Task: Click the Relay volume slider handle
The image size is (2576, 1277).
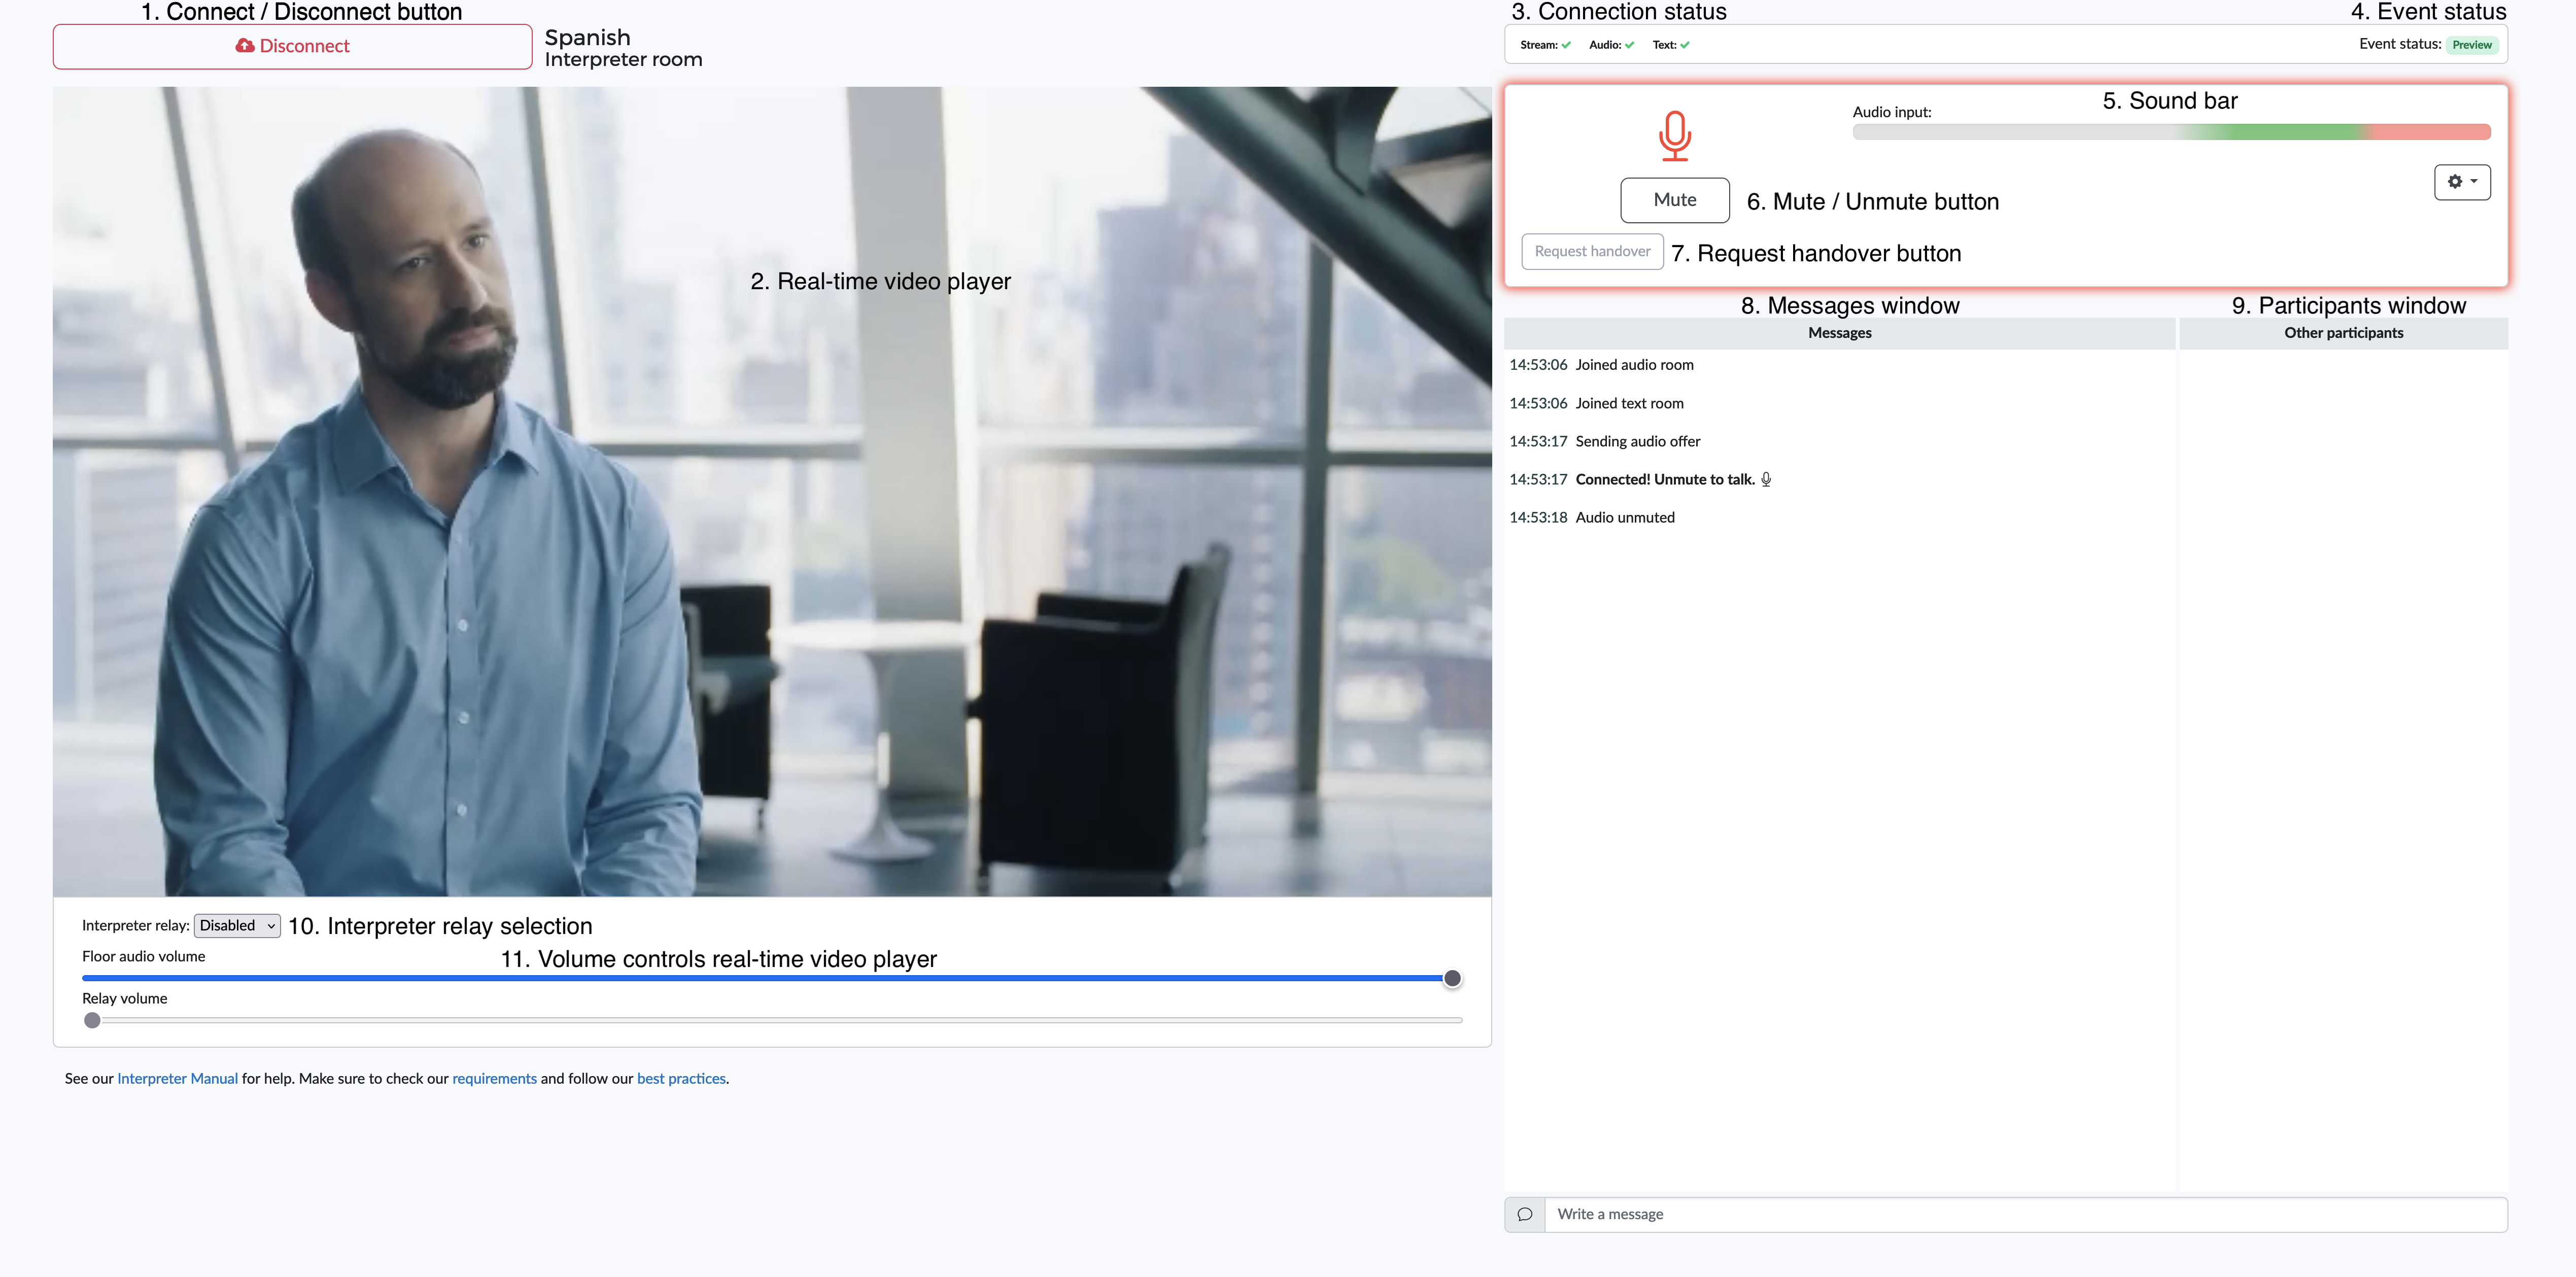Action: (x=92, y=1020)
